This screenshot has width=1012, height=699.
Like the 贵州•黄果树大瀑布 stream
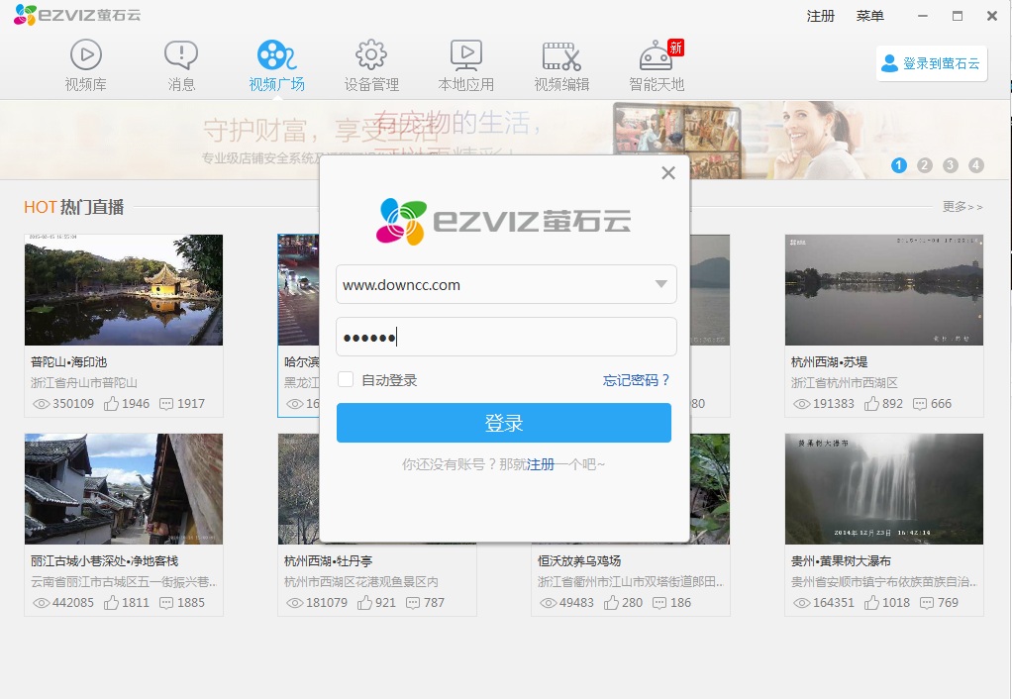click(871, 603)
